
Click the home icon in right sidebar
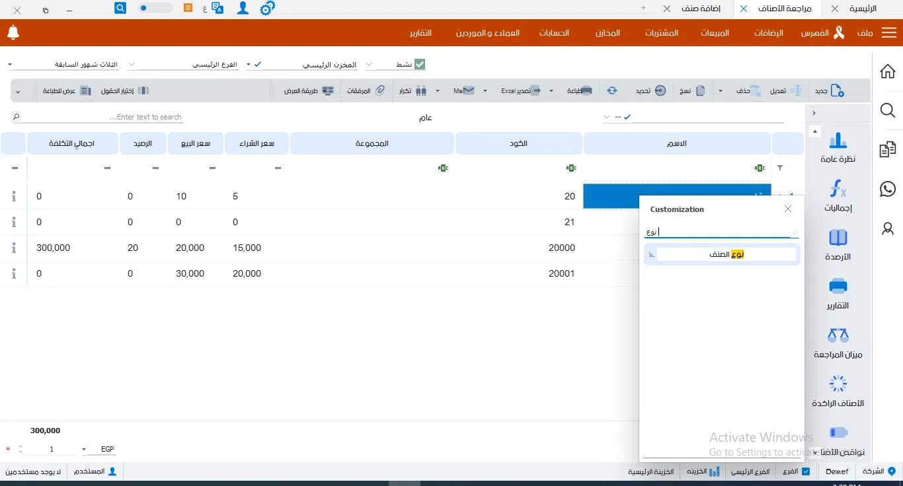(x=888, y=71)
